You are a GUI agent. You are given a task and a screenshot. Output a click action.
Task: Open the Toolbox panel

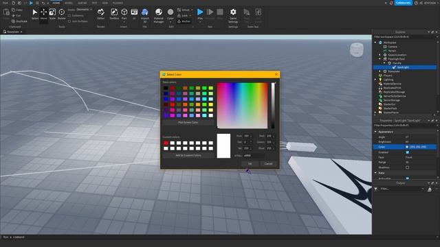tap(114, 14)
